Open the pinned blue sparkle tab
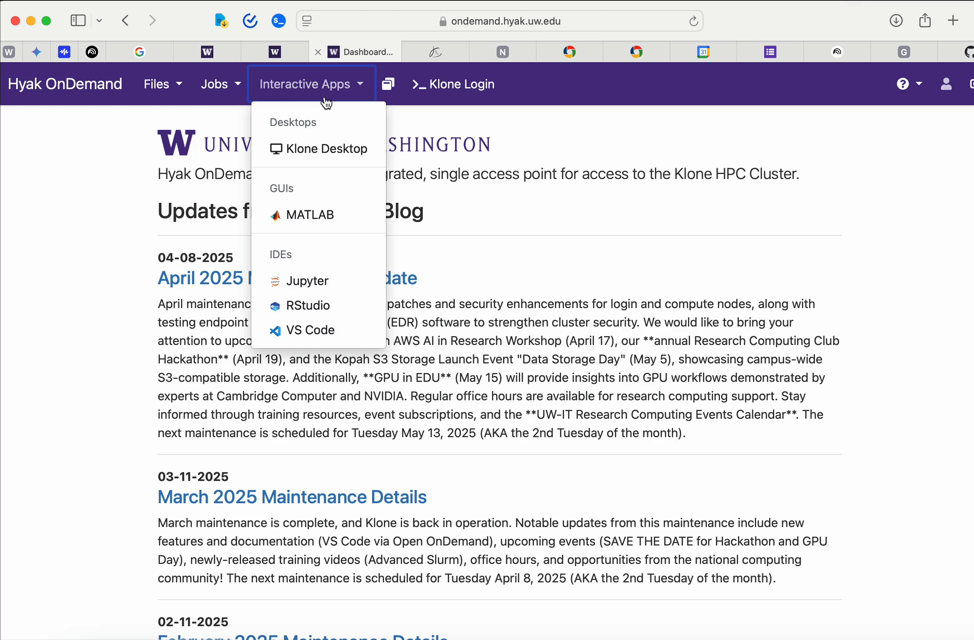974x640 pixels. [x=37, y=52]
